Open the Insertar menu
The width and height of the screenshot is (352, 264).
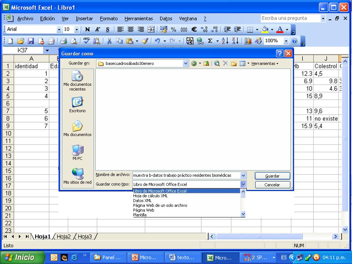click(x=84, y=19)
